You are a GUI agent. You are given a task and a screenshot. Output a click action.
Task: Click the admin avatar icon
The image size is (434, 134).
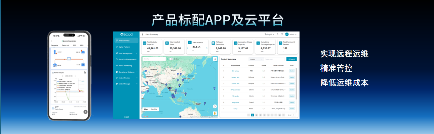pos(287,34)
